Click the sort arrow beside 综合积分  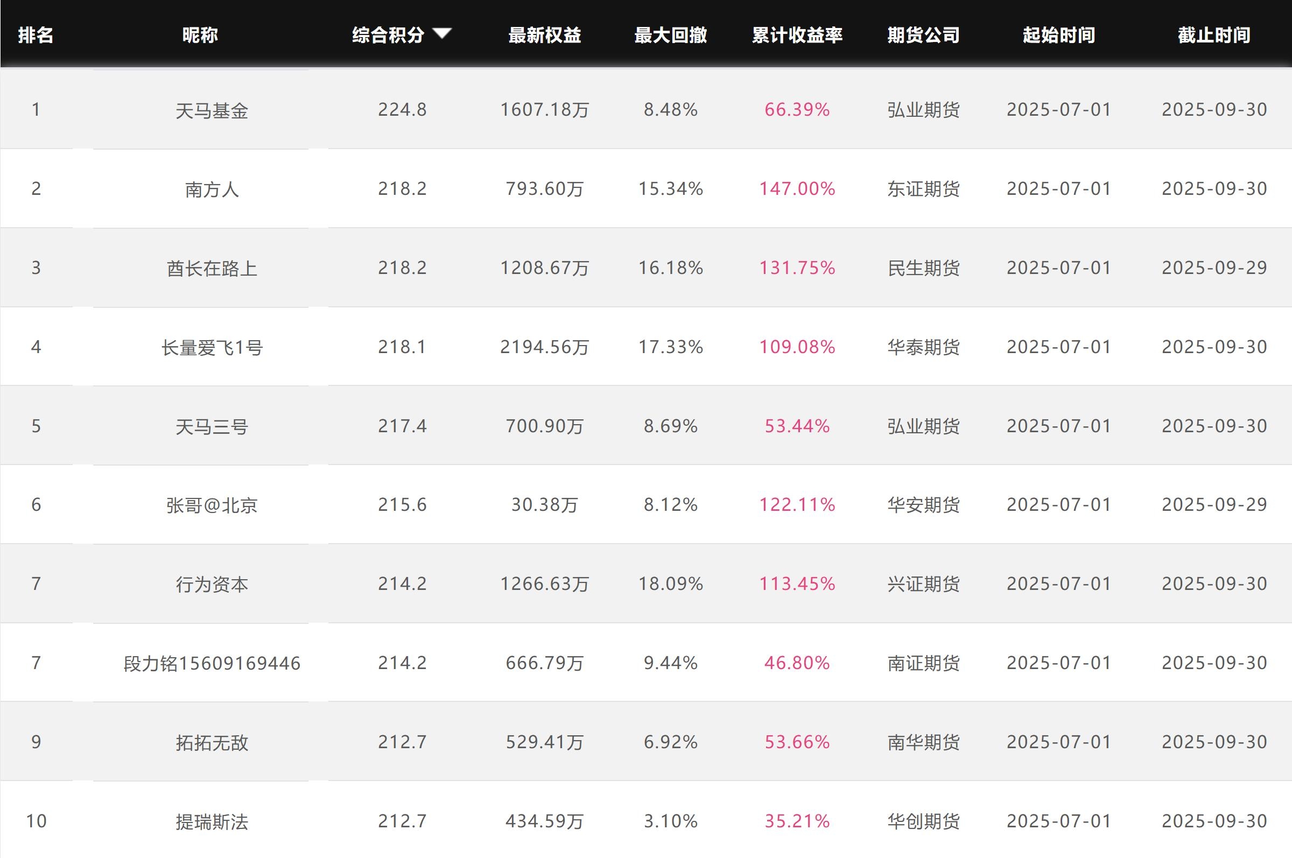click(x=441, y=34)
